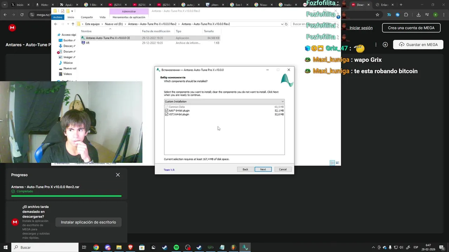This screenshot has height=252, width=449.
Task: Select the Antares Auto-Tune Pro X v10.0.0 CE file
Action: [150, 38]
